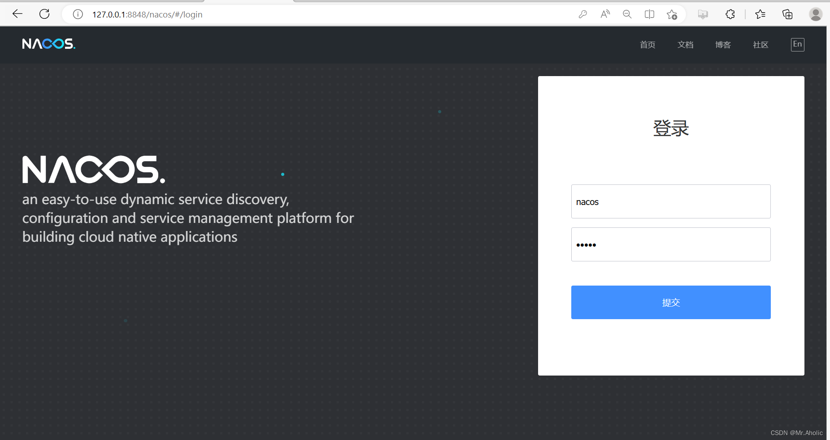Image resolution: width=830 pixels, height=440 pixels.
Task: Activate the Read Aloud icon
Action: [605, 14]
